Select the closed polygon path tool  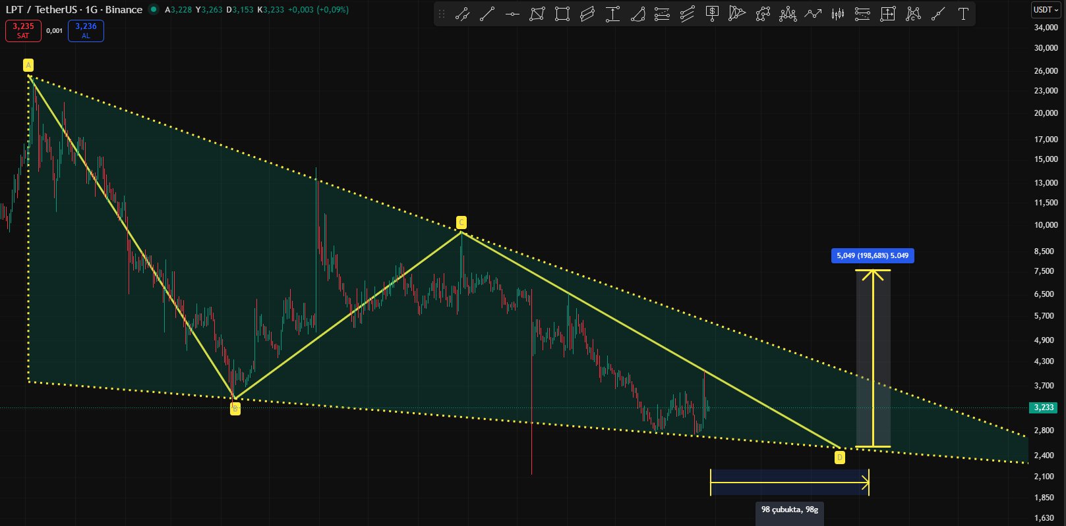(763, 14)
